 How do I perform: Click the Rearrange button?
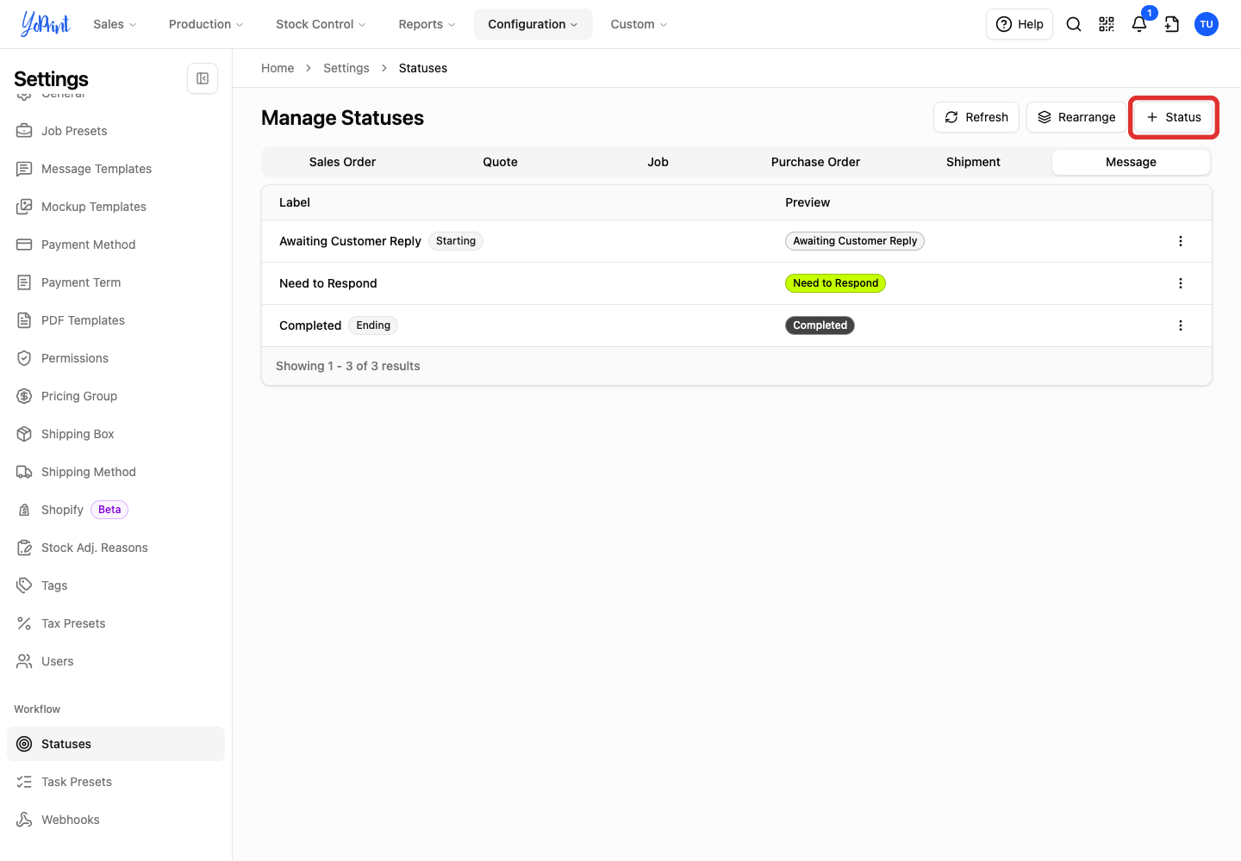[1076, 117]
